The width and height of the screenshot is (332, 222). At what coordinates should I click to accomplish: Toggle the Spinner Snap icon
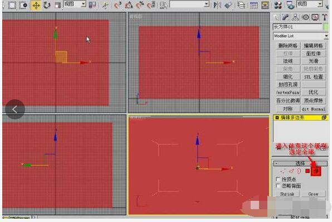click(x=151, y=5)
